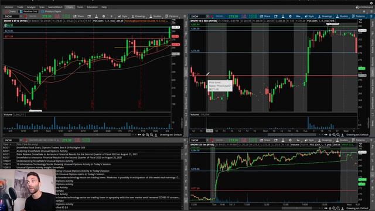Open the Scan menu tab
Viewport: 375px width, 211px height.
pos(42,7)
